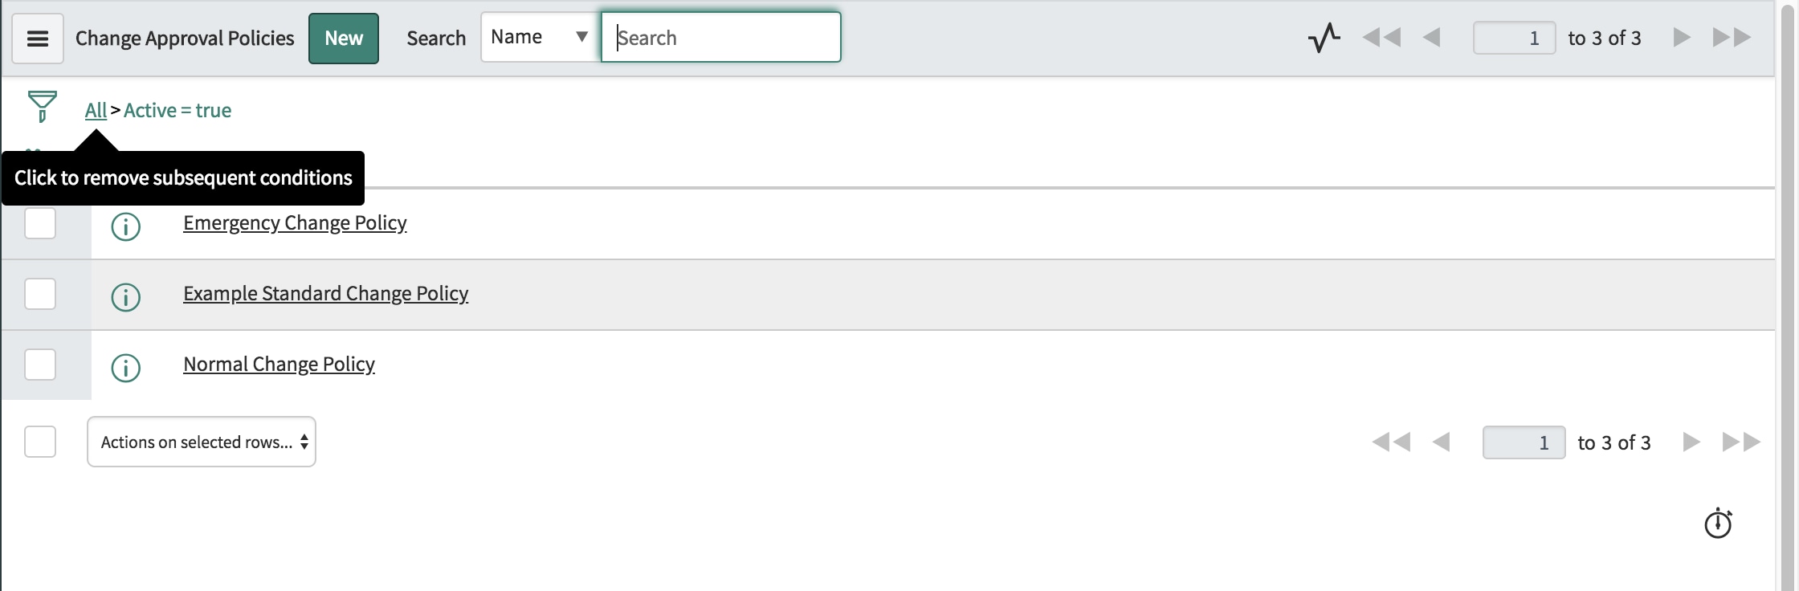Click the All breadcrumb filter

coord(95,110)
